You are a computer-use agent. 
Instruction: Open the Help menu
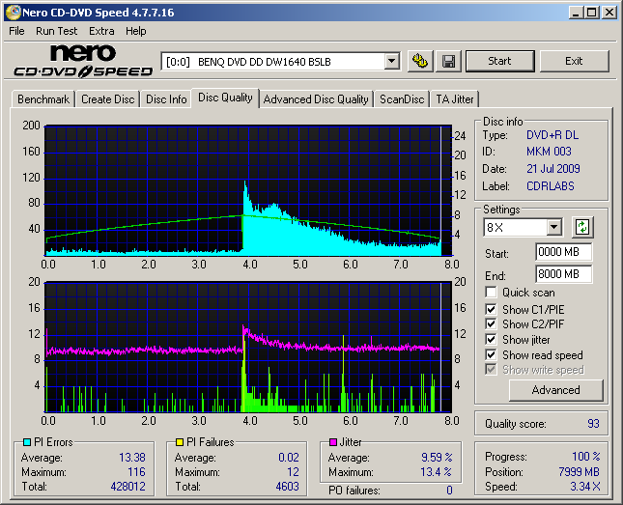coord(136,31)
